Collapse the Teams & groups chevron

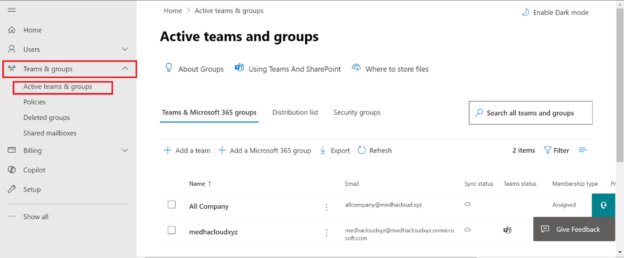(125, 69)
